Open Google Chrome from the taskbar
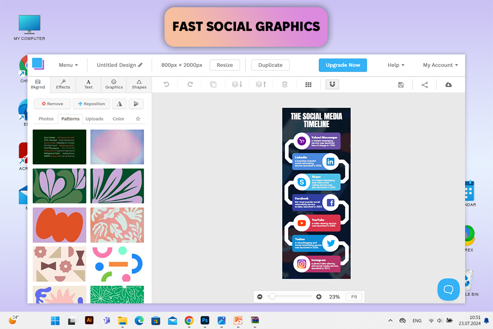 pyautogui.click(x=189, y=320)
